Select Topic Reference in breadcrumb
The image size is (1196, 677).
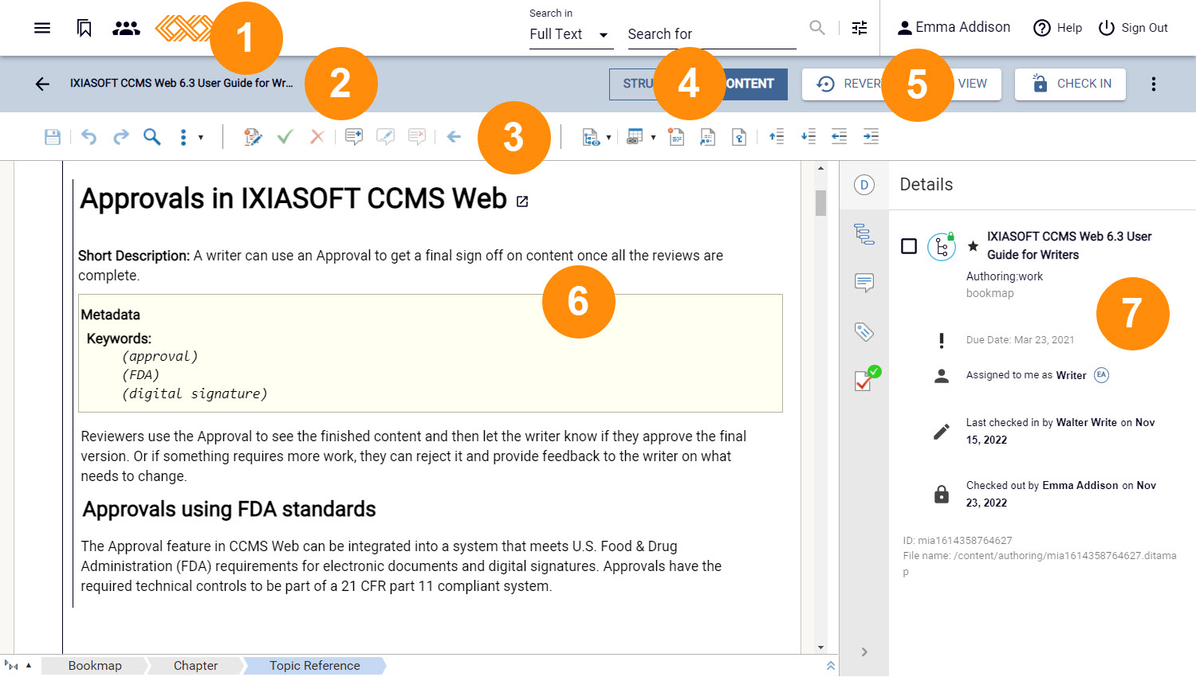pyautogui.click(x=314, y=666)
